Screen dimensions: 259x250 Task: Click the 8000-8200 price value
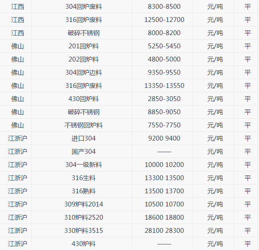pyautogui.click(x=164, y=33)
